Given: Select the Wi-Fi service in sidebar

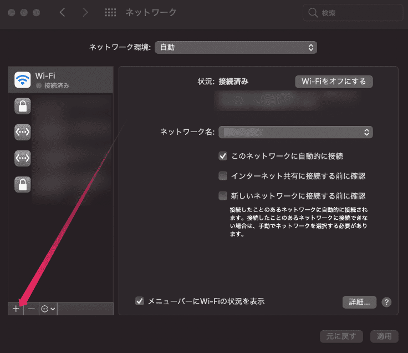Looking at the screenshot, I should [x=60, y=80].
